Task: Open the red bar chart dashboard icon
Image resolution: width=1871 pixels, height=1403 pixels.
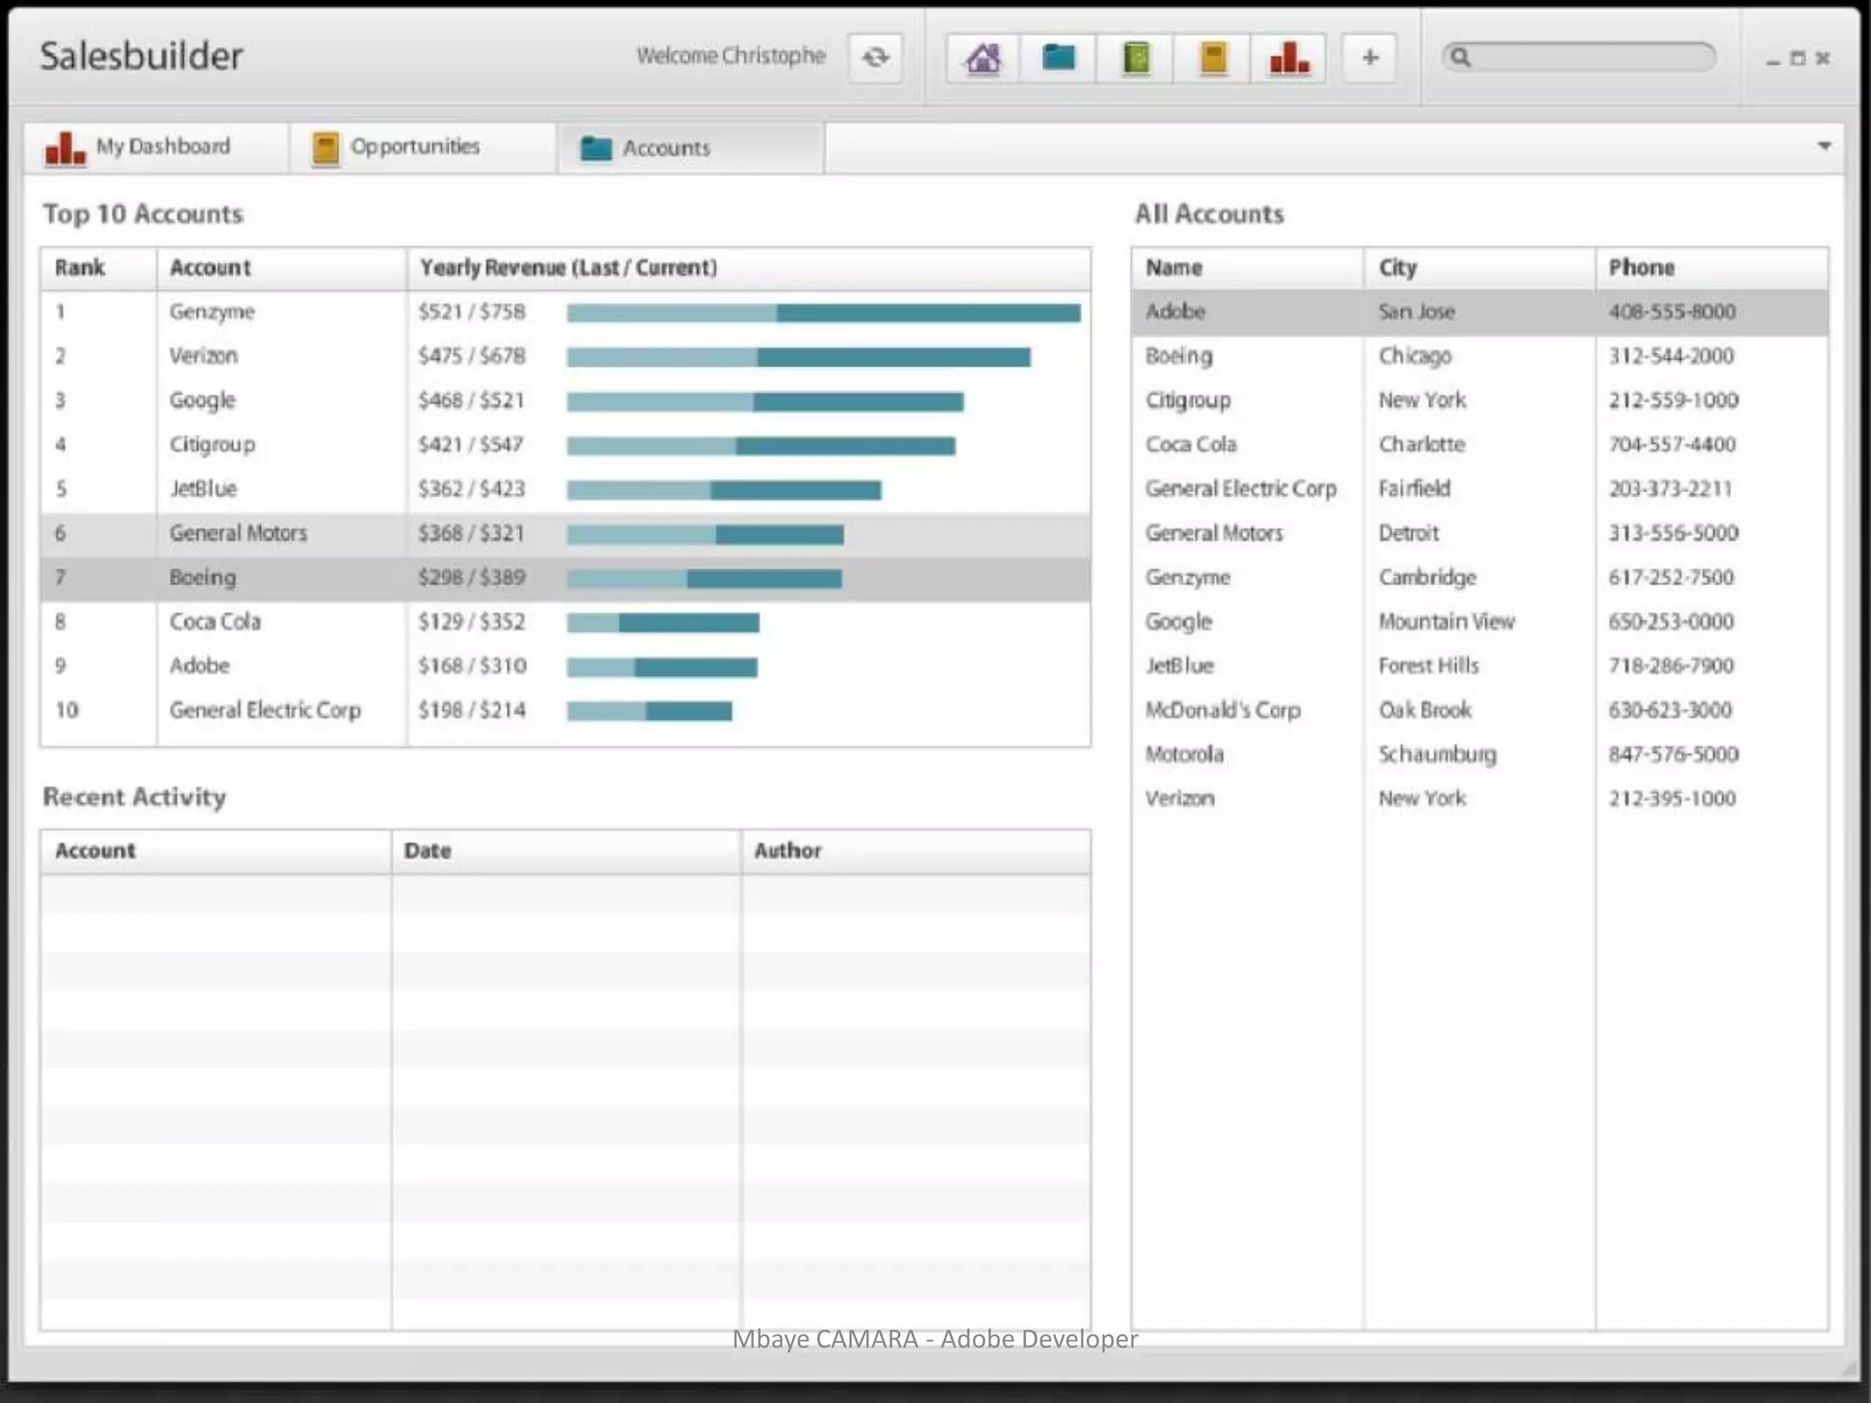Action: (1289, 58)
